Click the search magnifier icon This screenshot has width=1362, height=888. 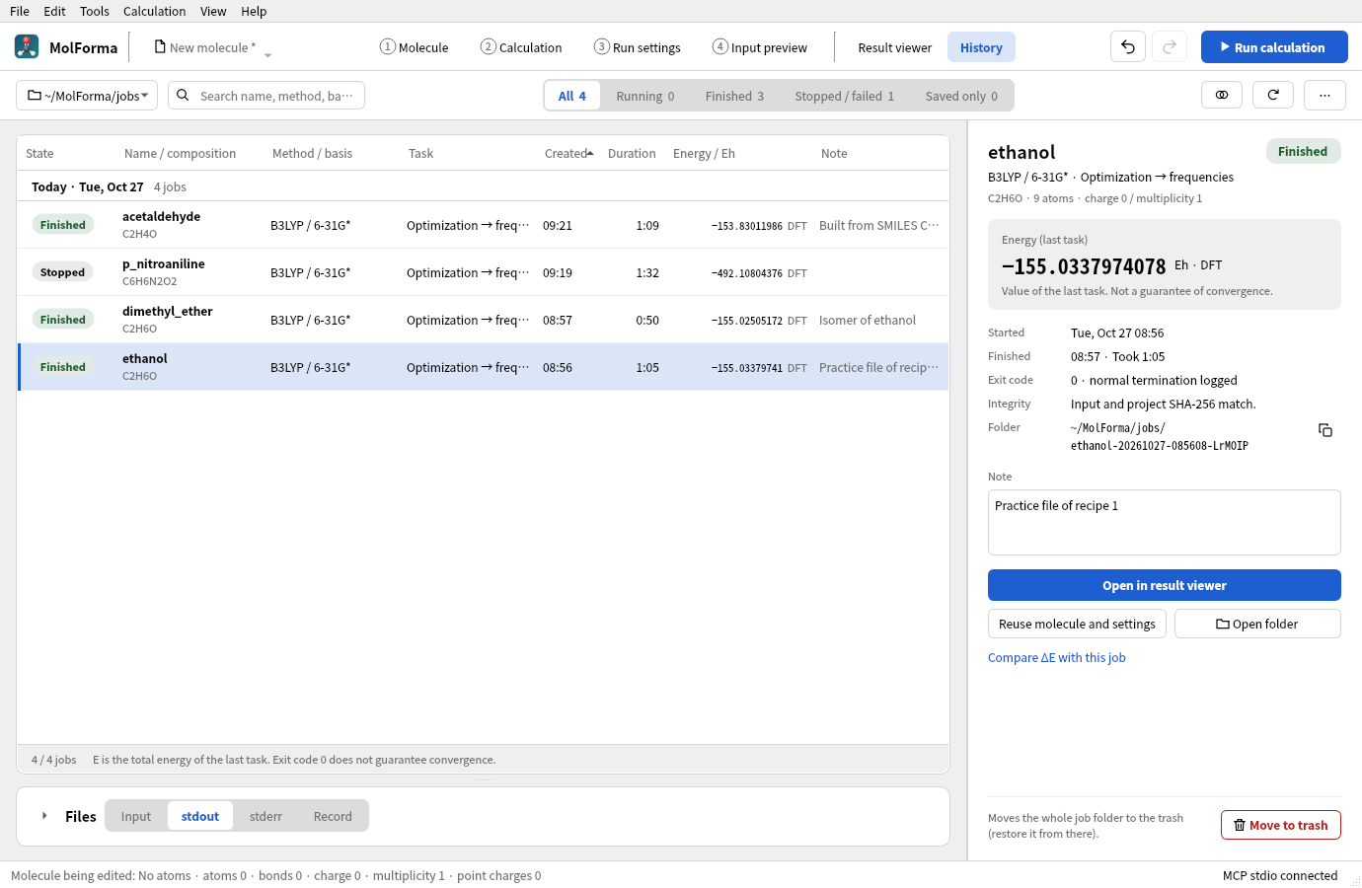[x=183, y=96]
